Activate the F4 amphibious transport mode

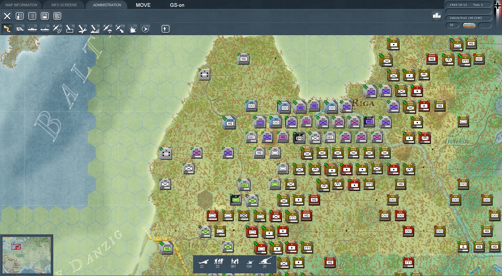tap(45, 29)
